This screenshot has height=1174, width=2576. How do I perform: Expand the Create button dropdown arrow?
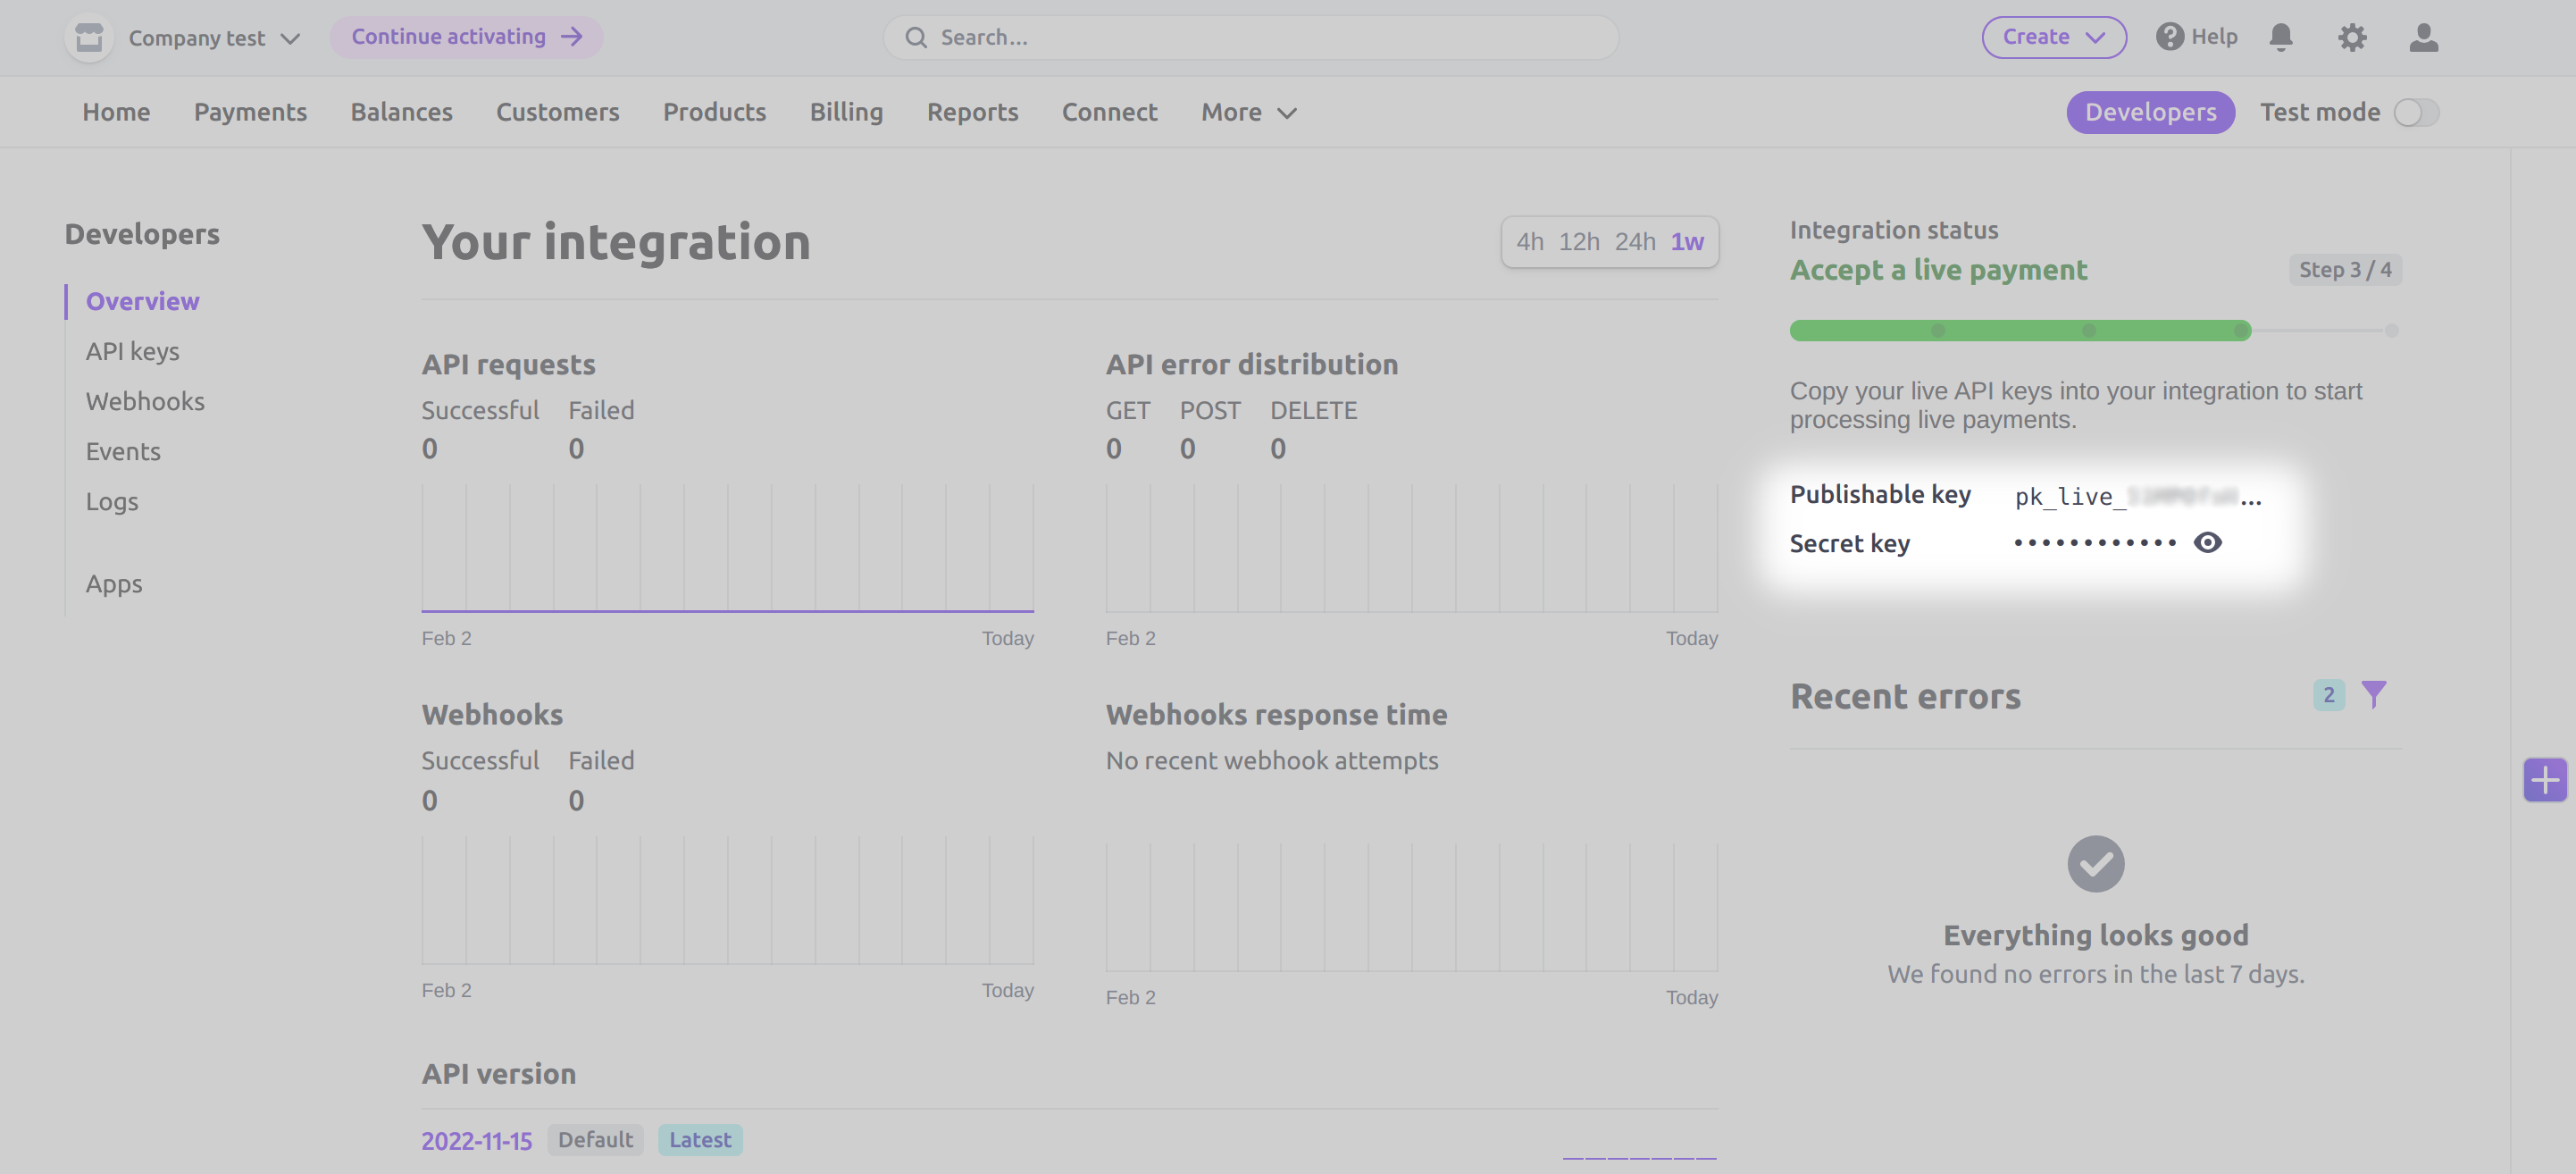pyautogui.click(x=2100, y=36)
